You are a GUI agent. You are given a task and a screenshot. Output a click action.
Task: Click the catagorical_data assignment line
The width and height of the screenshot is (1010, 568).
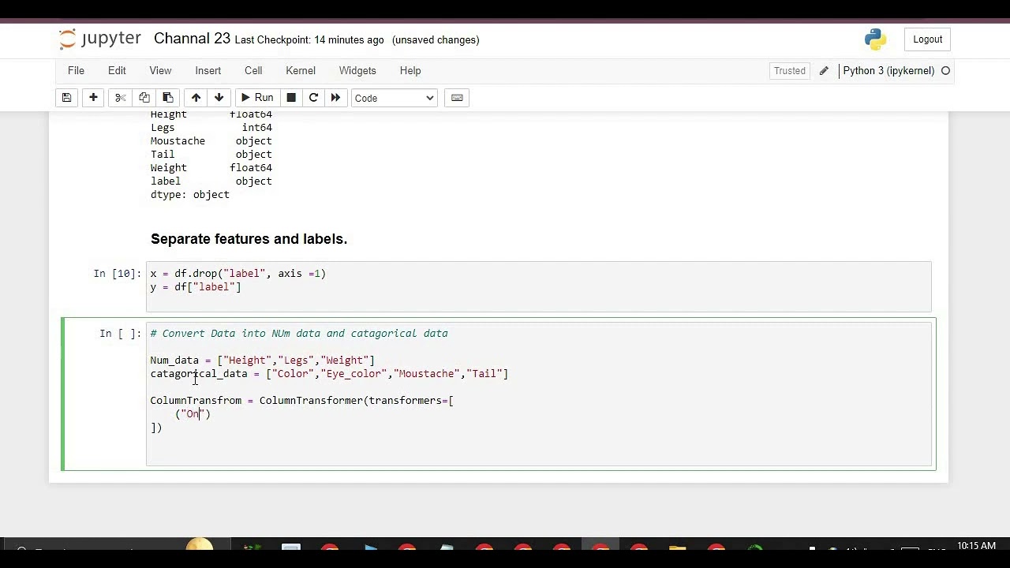coord(329,374)
